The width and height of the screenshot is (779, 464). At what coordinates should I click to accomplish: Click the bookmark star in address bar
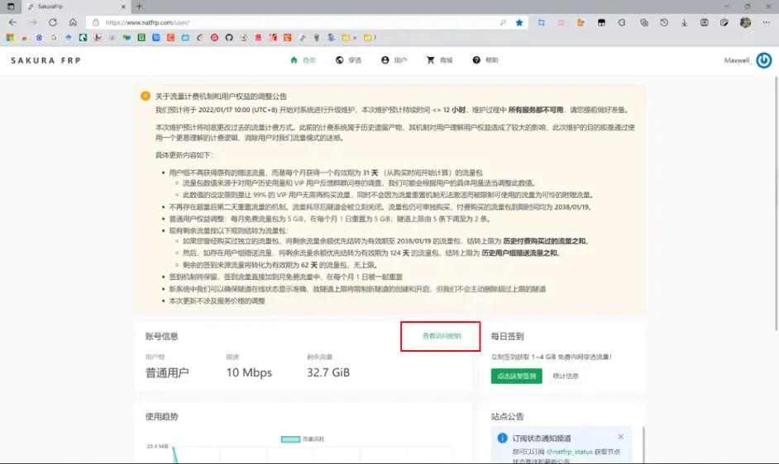point(519,22)
